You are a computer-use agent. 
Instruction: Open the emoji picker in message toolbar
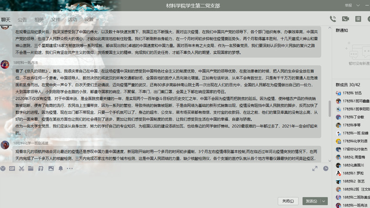pos(4,169)
